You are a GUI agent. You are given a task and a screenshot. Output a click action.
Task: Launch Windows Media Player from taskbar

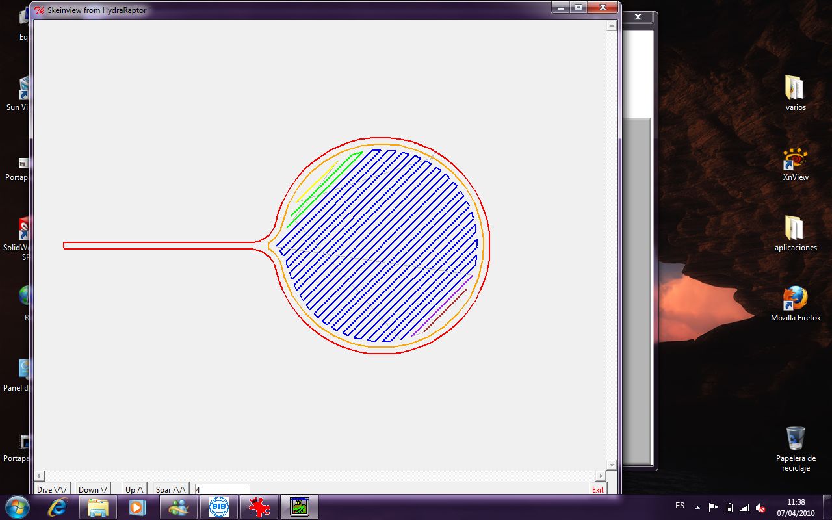137,507
